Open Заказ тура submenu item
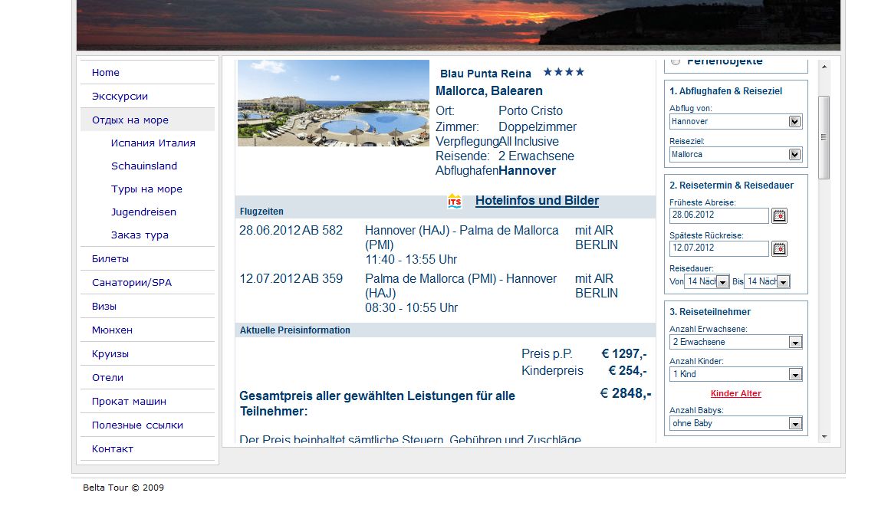 pos(140,235)
